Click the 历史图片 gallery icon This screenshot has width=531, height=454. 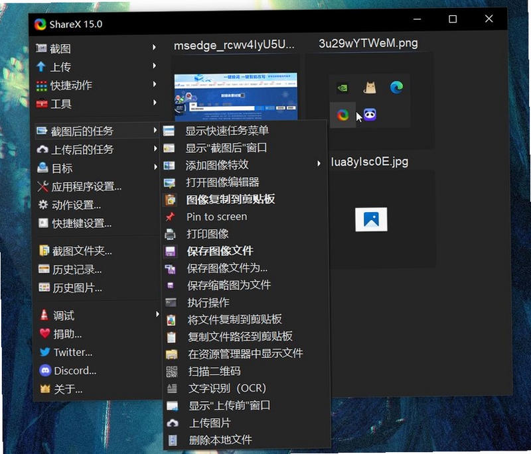click(x=44, y=288)
